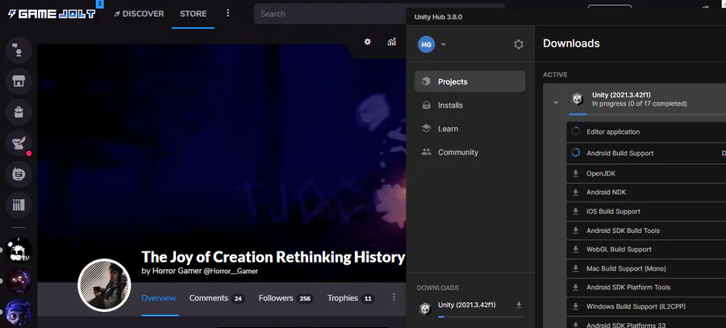Open the game page tabs three-dot menu
Viewport: 726px width, 328px height.
tap(394, 297)
